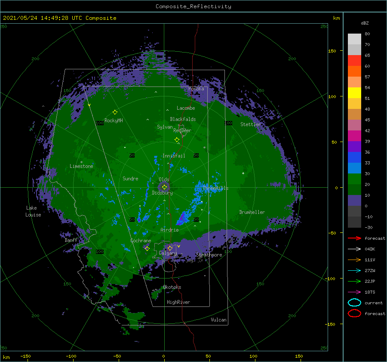Click the Didsbury label
This screenshot has height=362, width=387.
(x=162, y=193)
